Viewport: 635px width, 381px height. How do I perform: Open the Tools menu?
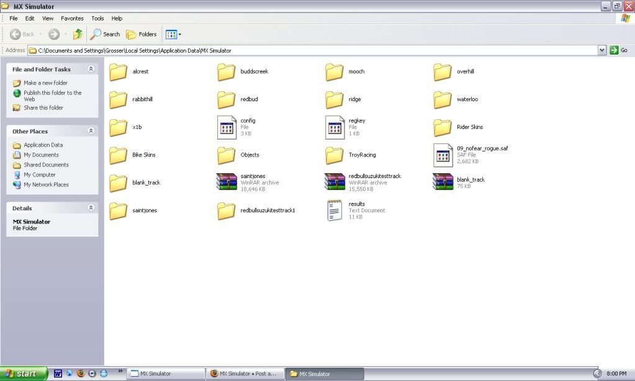click(x=97, y=19)
